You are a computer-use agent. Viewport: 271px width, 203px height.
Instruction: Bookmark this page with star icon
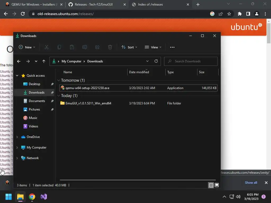click(x=229, y=14)
